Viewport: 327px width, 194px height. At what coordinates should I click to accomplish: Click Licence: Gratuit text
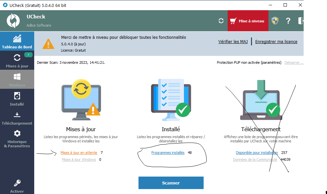tap(73, 50)
